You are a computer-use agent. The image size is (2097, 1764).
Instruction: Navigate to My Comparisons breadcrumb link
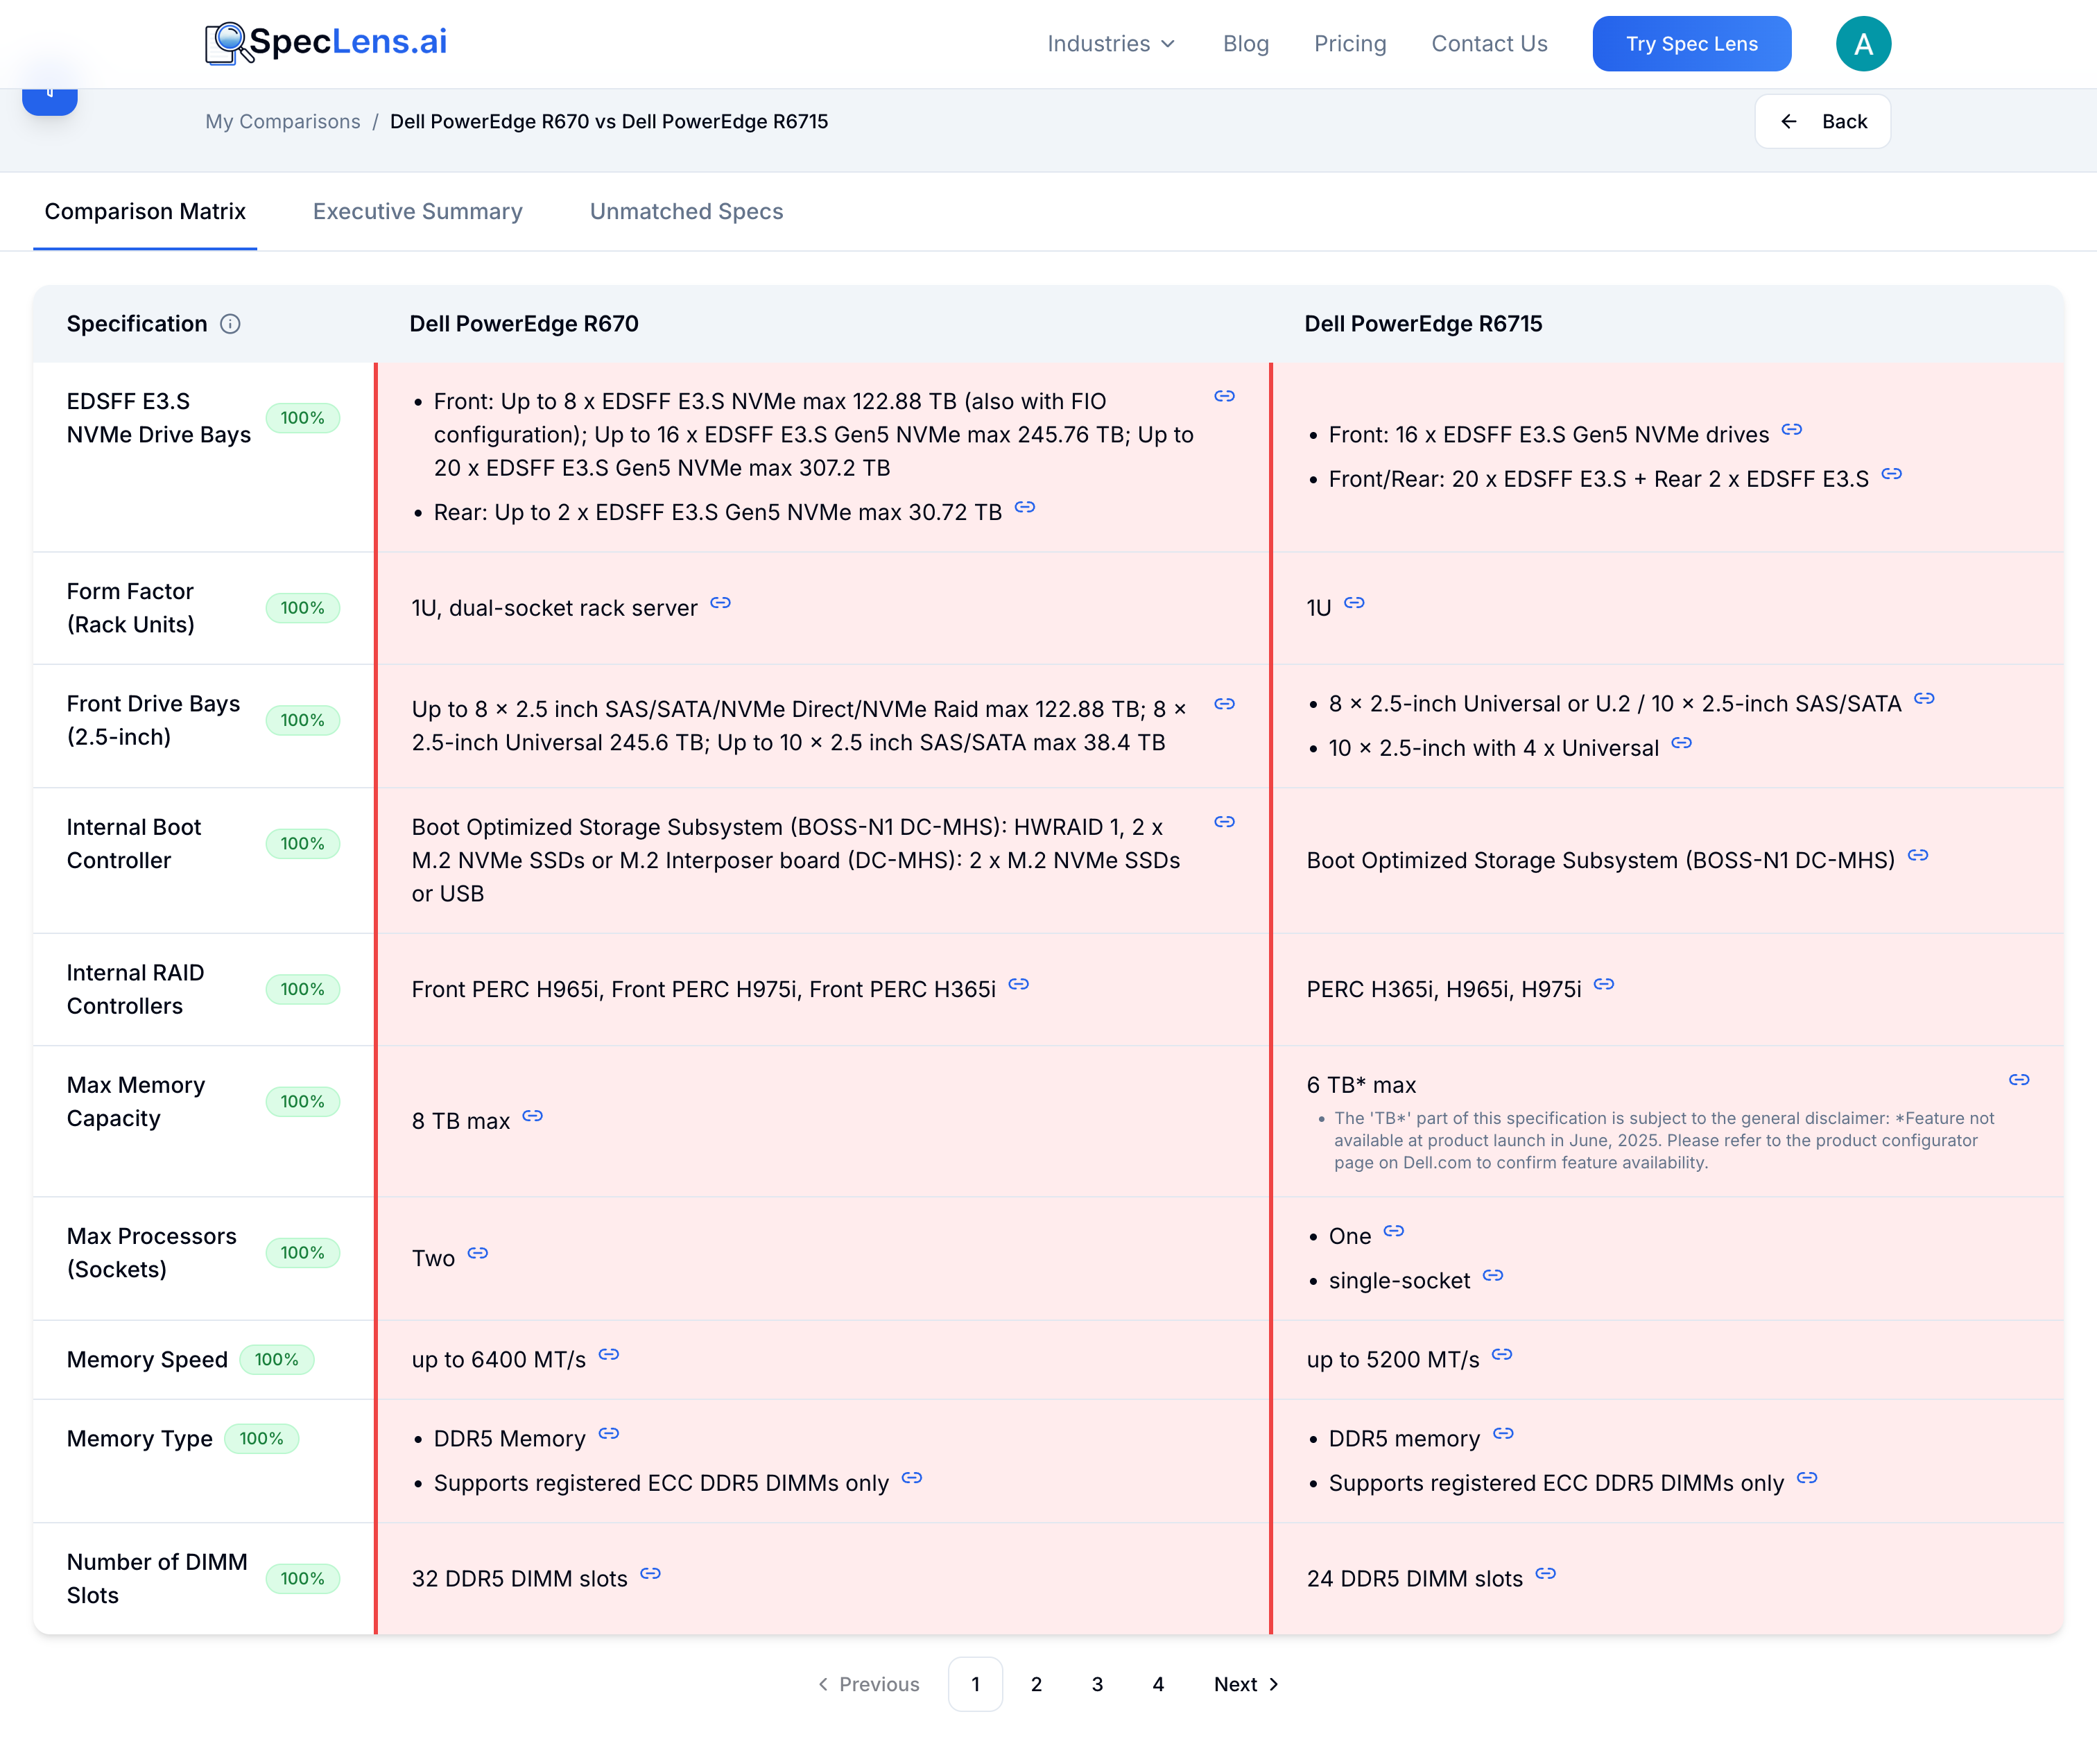click(x=282, y=121)
